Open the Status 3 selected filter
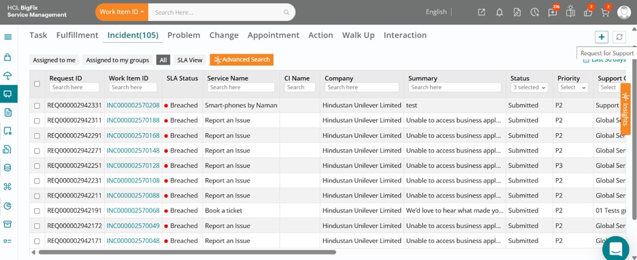The width and height of the screenshot is (637, 260). [529, 88]
